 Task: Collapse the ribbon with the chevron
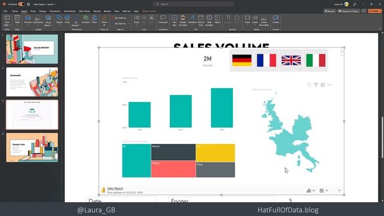(380, 29)
